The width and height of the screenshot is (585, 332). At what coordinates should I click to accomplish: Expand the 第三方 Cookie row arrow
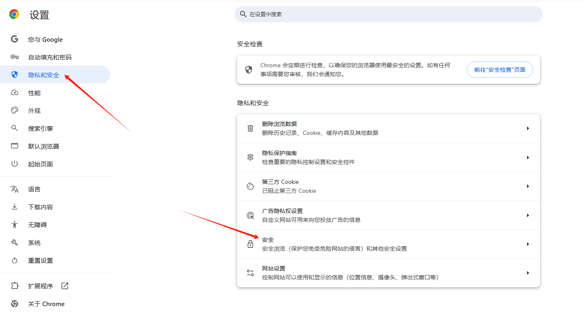coord(528,186)
